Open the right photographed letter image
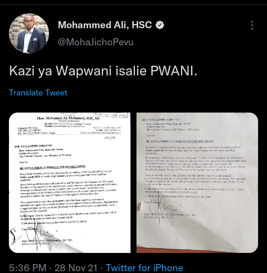The image size is (267, 273). point(197,183)
